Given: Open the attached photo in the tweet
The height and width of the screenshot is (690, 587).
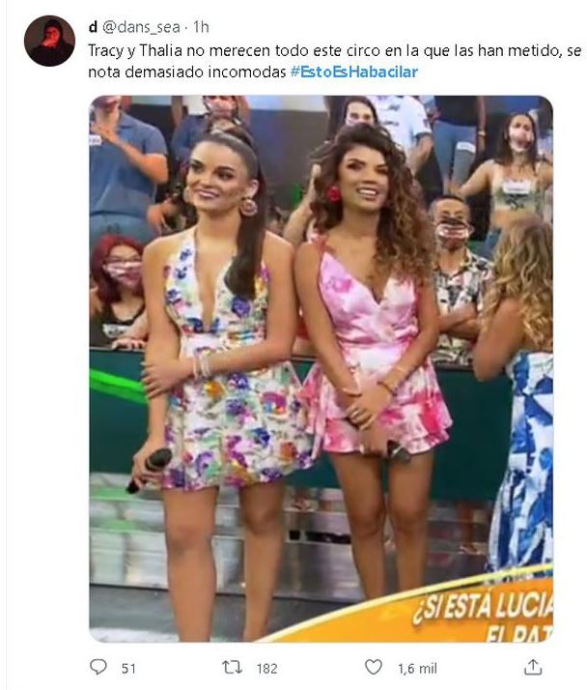Looking at the screenshot, I should tap(321, 369).
